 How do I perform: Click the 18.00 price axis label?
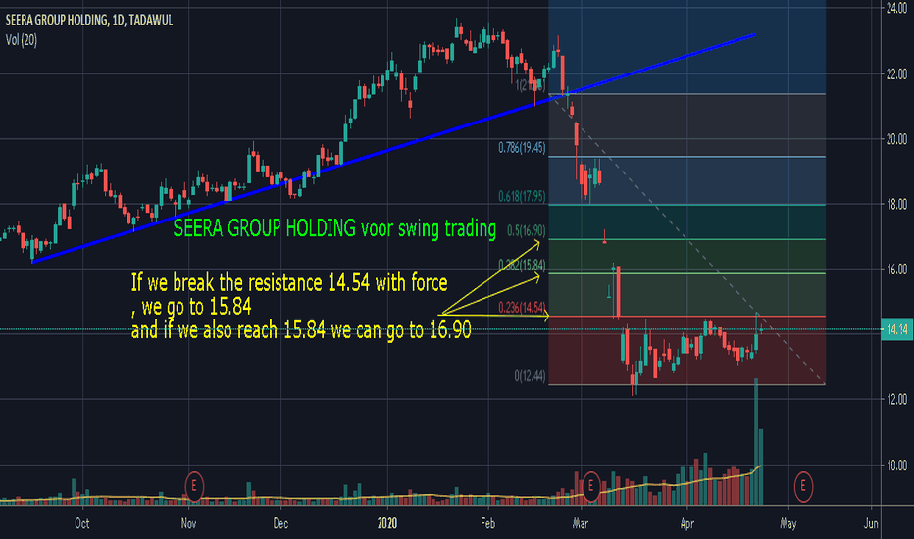tap(896, 204)
